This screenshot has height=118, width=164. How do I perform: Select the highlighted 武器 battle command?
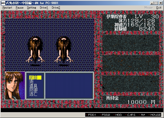click(x=35, y=78)
